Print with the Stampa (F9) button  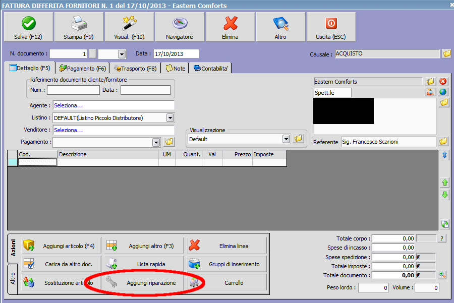[x=79, y=27]
